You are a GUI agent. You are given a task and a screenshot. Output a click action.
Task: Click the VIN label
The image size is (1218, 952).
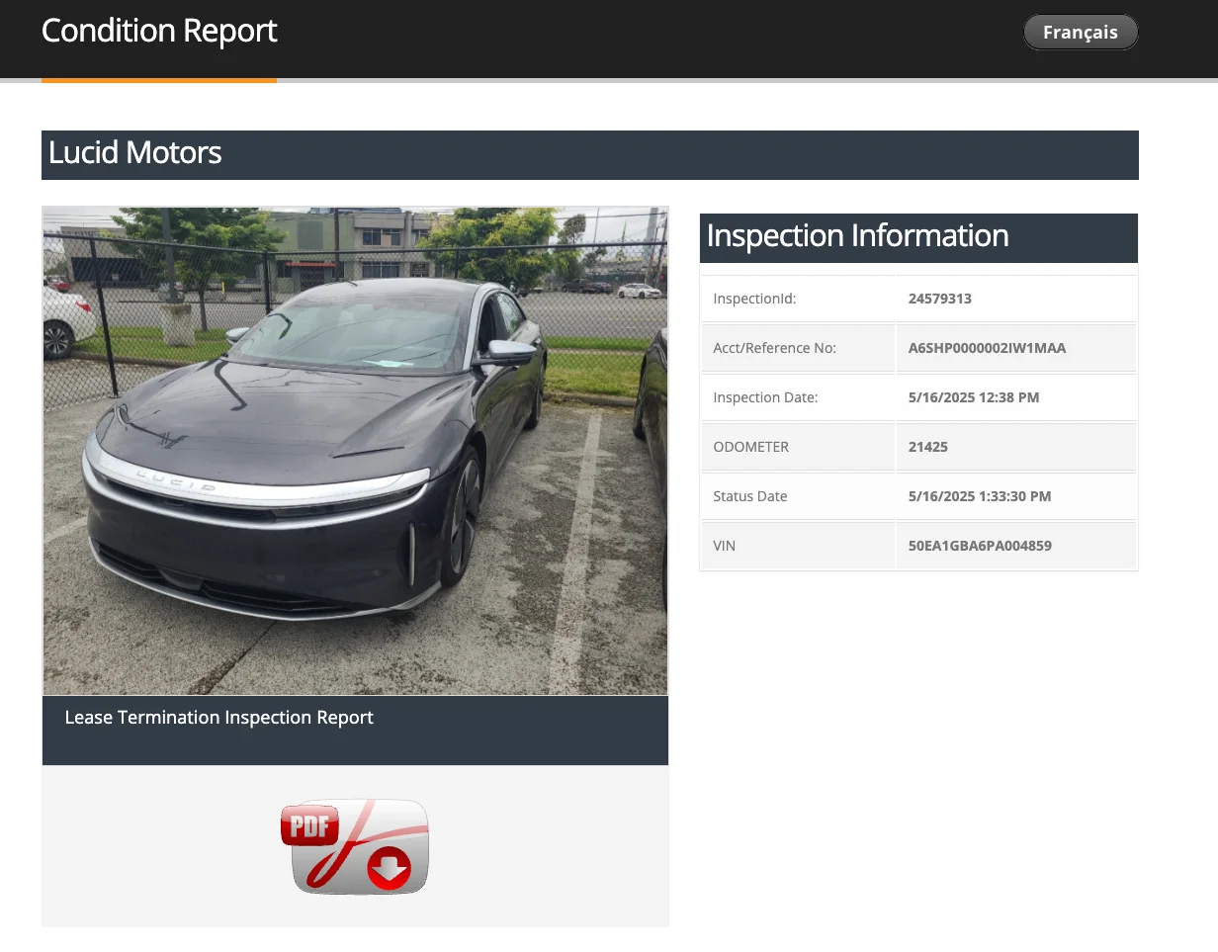pos(725,546)
